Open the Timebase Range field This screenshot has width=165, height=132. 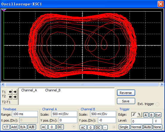tap(25, 114)
